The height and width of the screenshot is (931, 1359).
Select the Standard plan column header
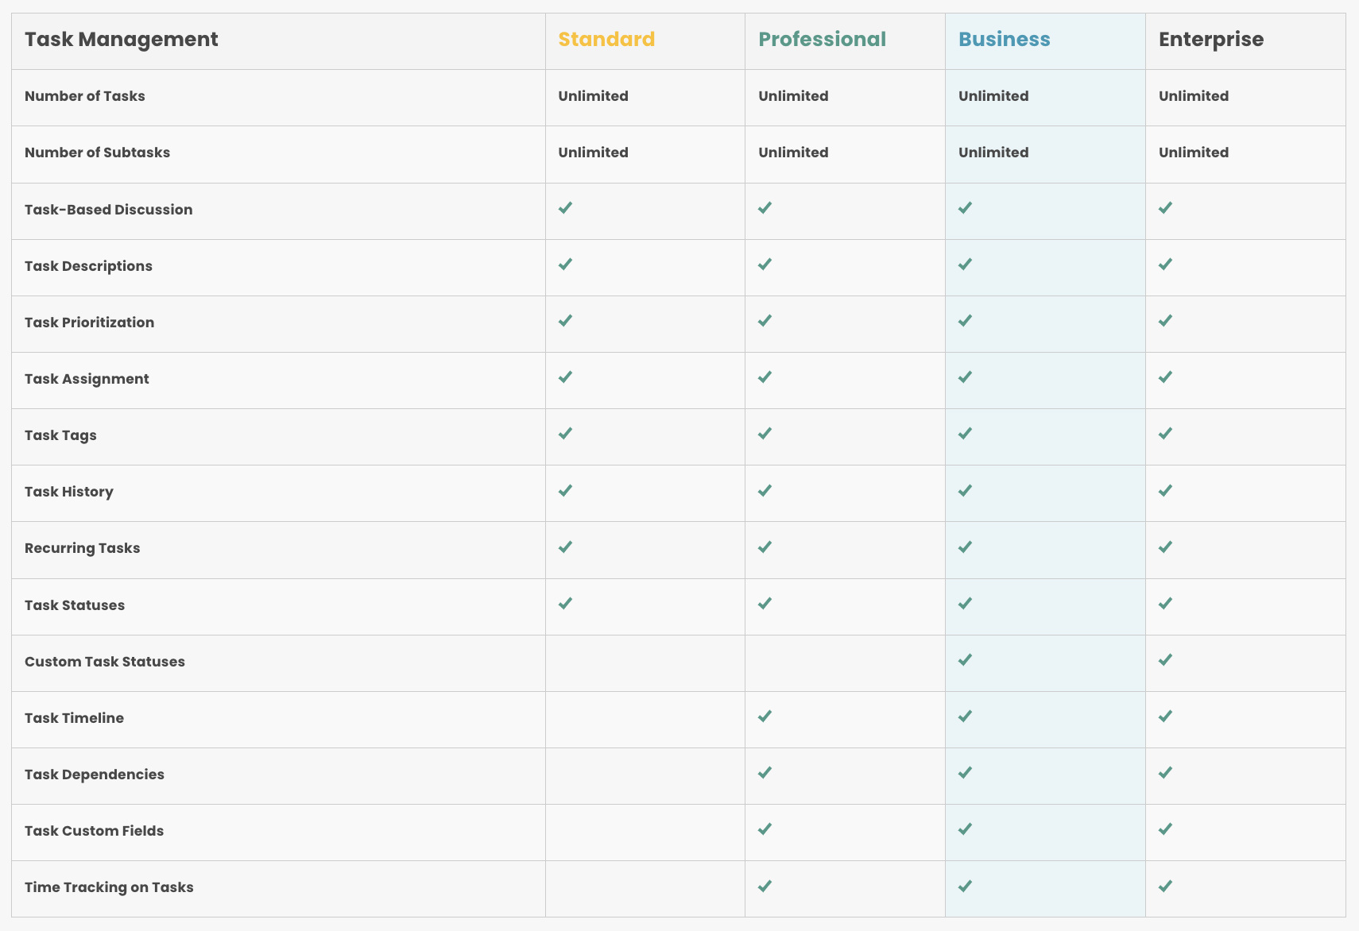point(606,39)
